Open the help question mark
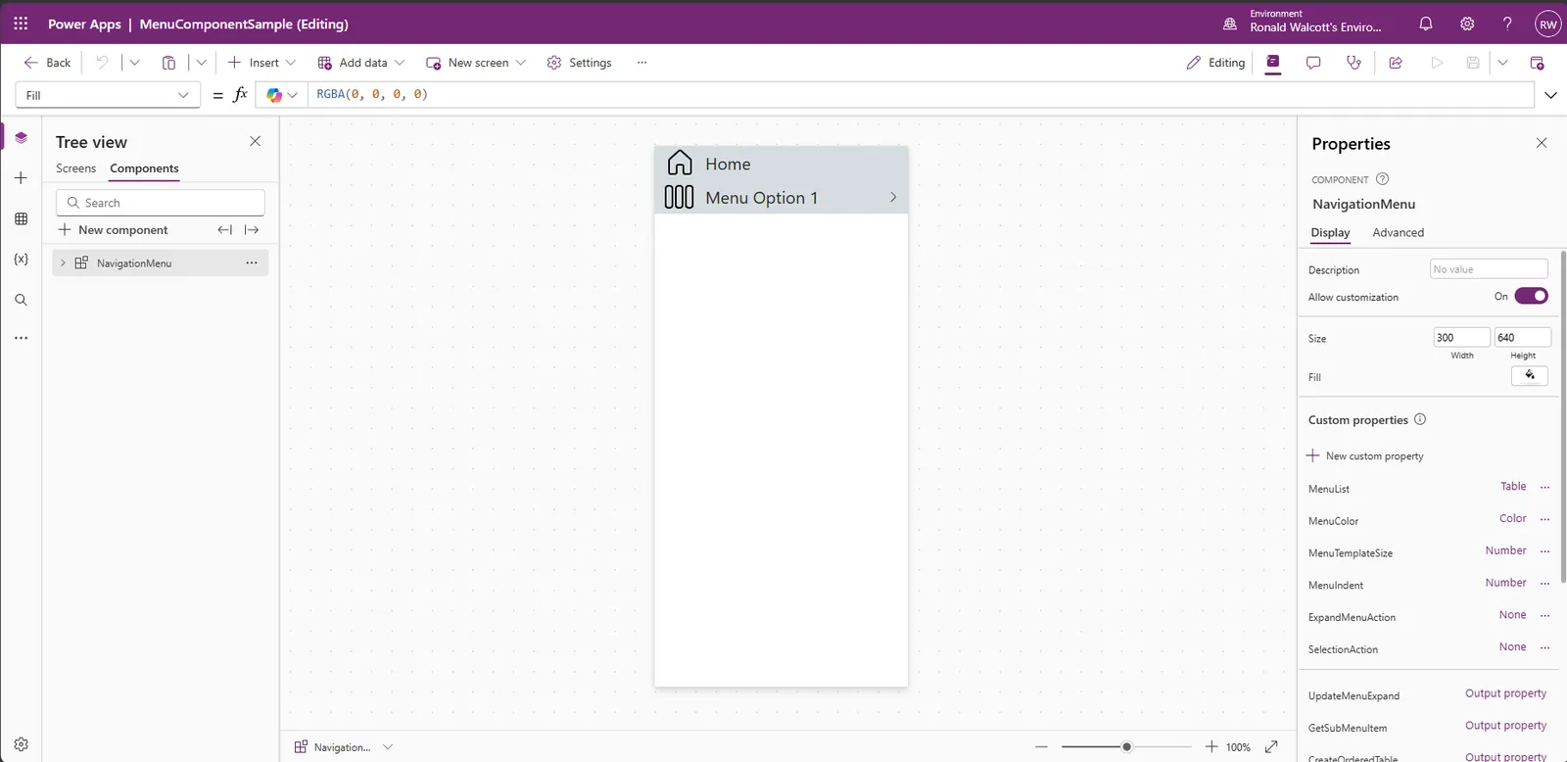Viewport: 1567px width, 762px height. (x=1507, y=24)
